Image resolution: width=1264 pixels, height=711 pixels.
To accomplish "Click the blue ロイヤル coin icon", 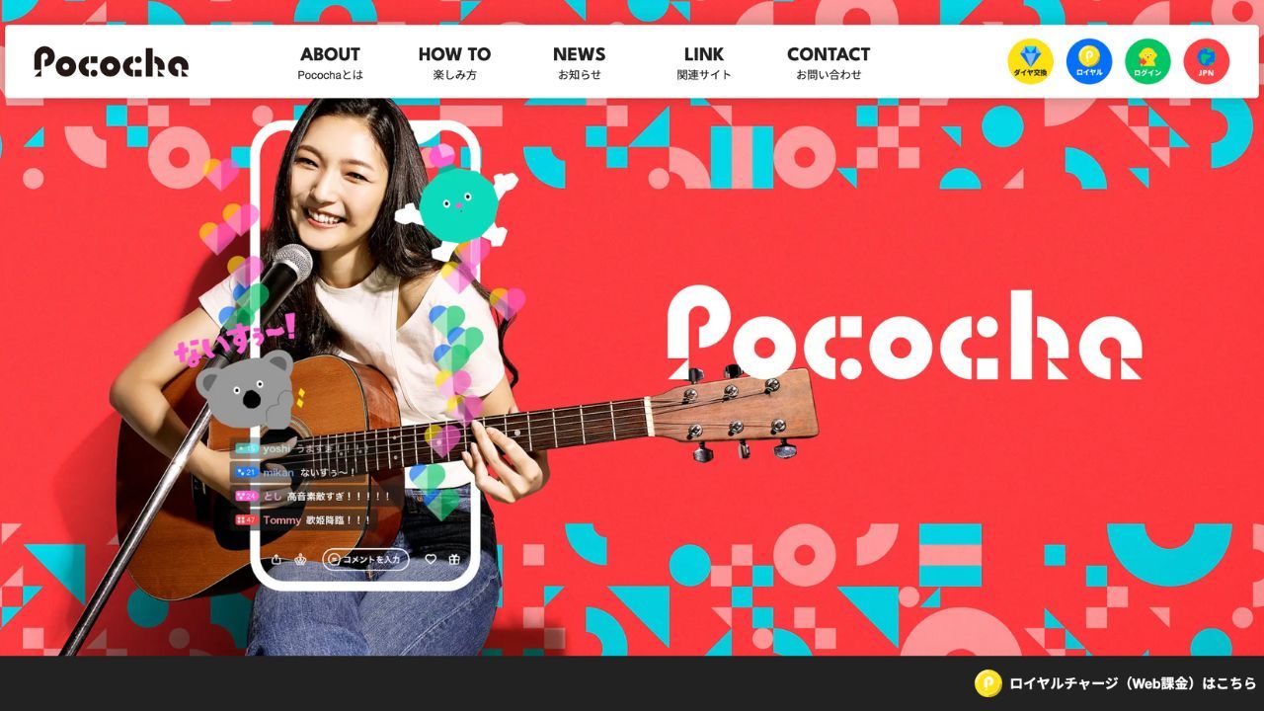I will click(x=1089, y=61).
